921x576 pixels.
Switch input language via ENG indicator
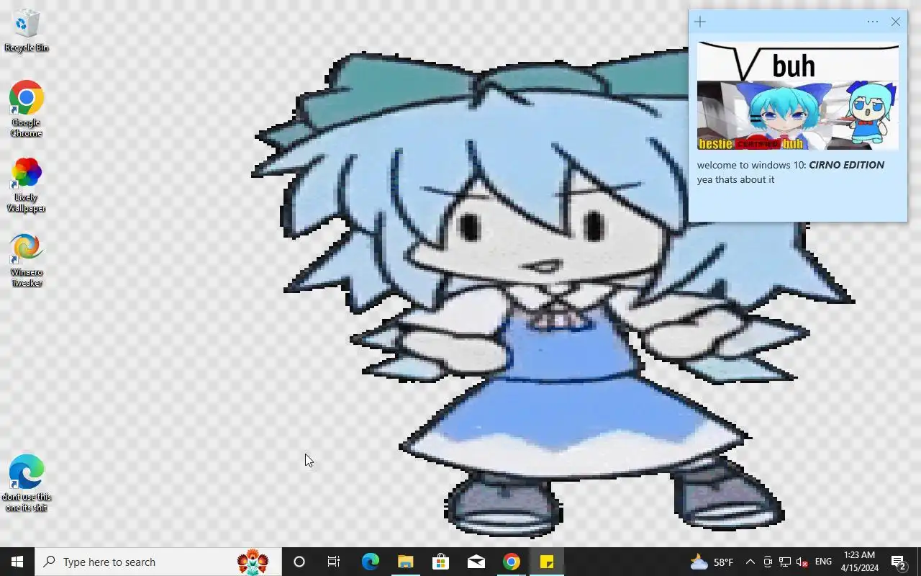click(x=824, y=562)
